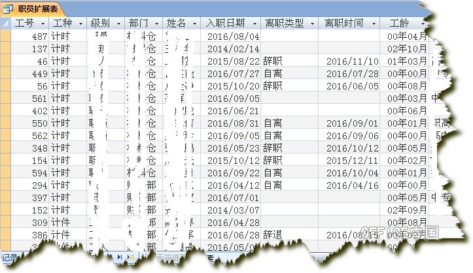
Task: Click the row selector for record 309
Action: pyautogui.click(x=5, y=222)
